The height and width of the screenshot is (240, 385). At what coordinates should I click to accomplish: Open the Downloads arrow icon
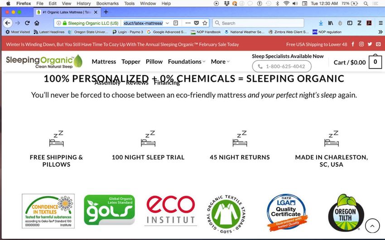click(x=321, y=23)
